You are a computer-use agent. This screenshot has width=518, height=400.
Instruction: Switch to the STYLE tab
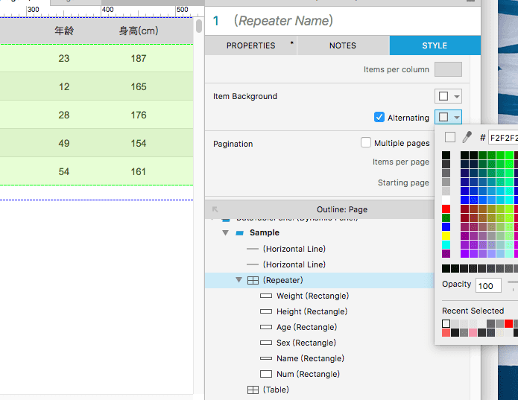click(x=435, y=45)
